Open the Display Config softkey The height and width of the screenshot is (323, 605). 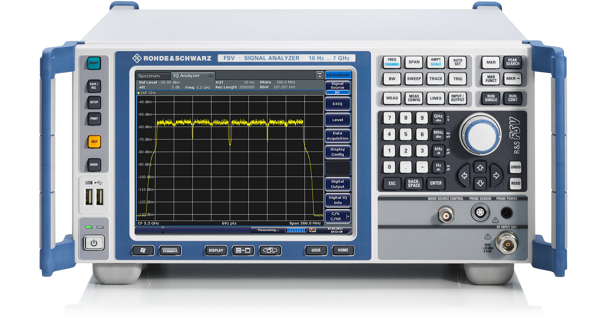(x=338, y=152)
